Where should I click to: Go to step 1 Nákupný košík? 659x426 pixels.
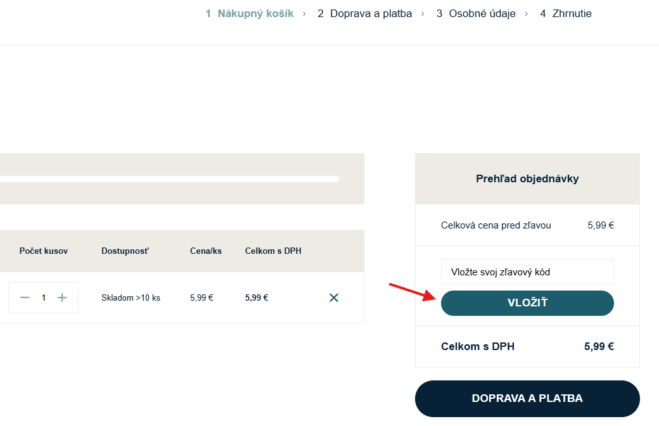coord(250,13)
